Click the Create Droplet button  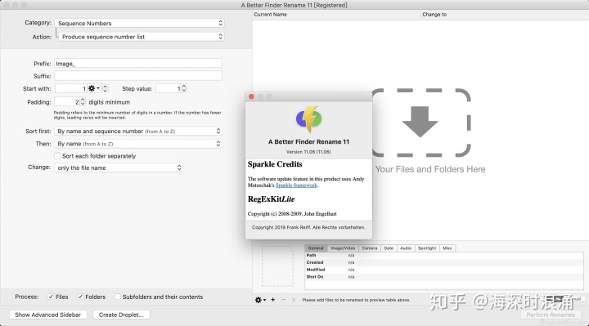[x=121, y=315]
